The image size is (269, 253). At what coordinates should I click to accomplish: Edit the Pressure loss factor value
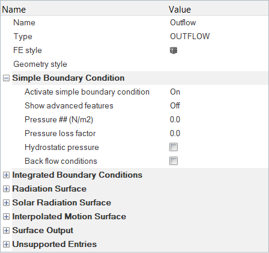[218, 133]
